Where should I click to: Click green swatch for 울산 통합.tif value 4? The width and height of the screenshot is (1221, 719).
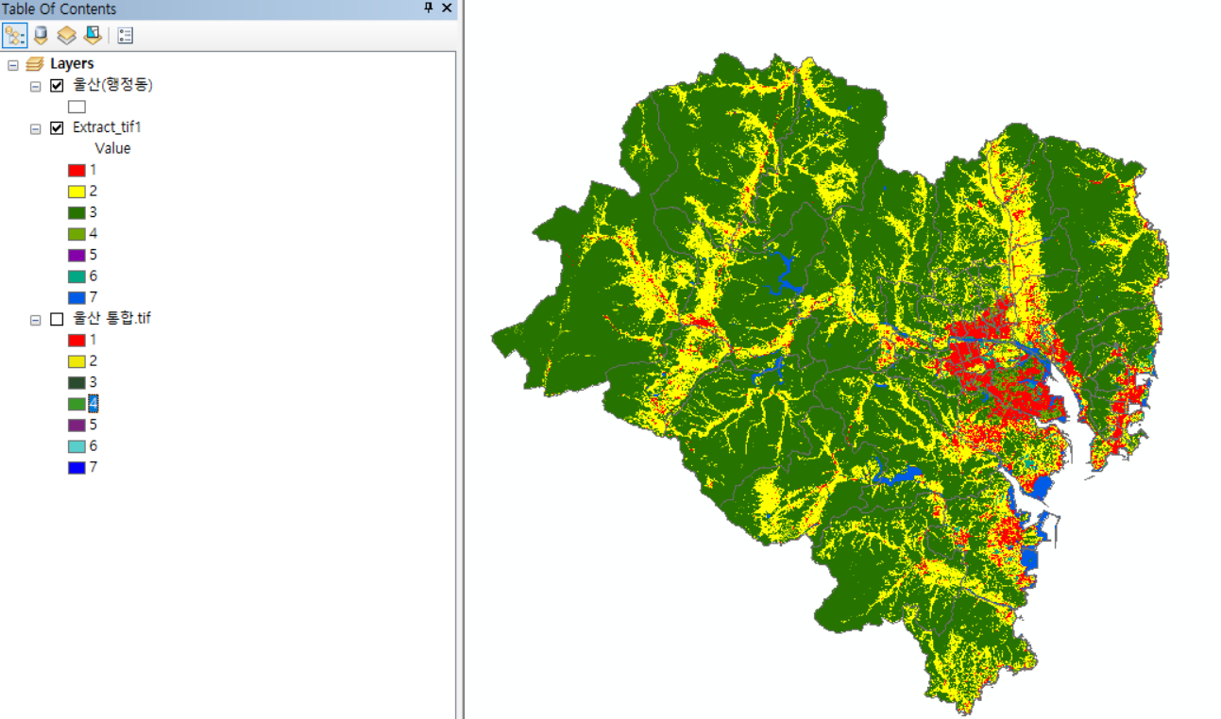[x=76, y=404]
